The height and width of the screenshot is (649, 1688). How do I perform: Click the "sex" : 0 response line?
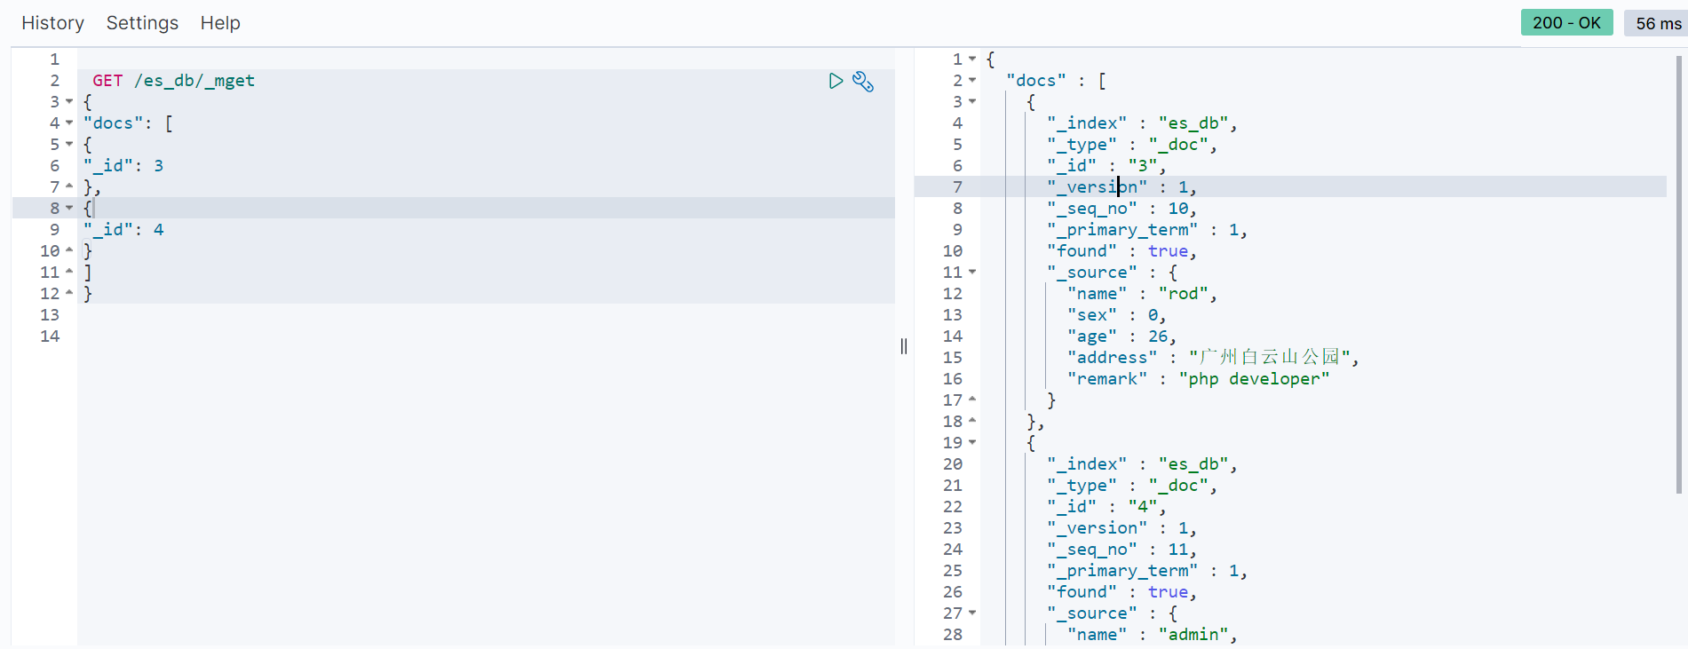coord(1117,315)
